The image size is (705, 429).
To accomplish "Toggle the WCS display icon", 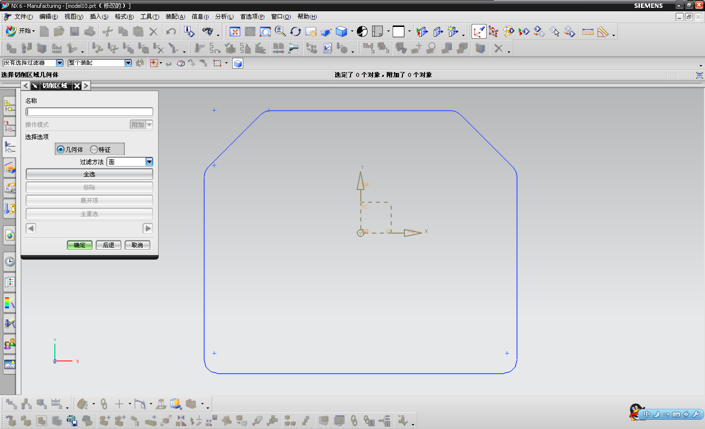I will (479, 32).
